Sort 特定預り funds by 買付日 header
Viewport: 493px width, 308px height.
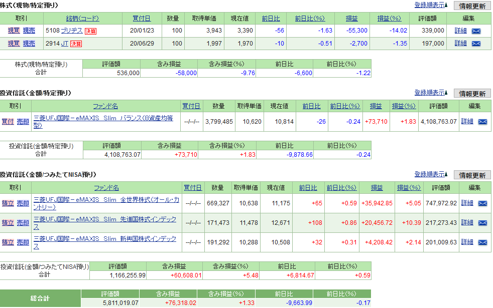pyautogui.click(x=191, y=106)
